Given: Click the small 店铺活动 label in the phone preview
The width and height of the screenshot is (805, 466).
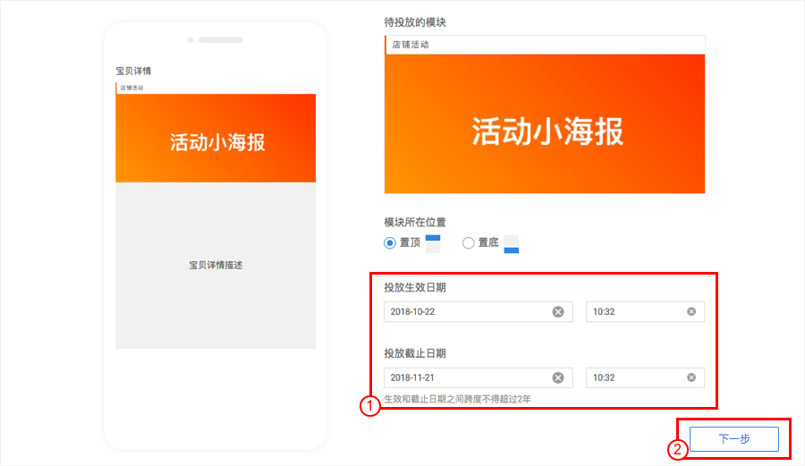Looking at the screenshot, I should [x=132, y=88].
